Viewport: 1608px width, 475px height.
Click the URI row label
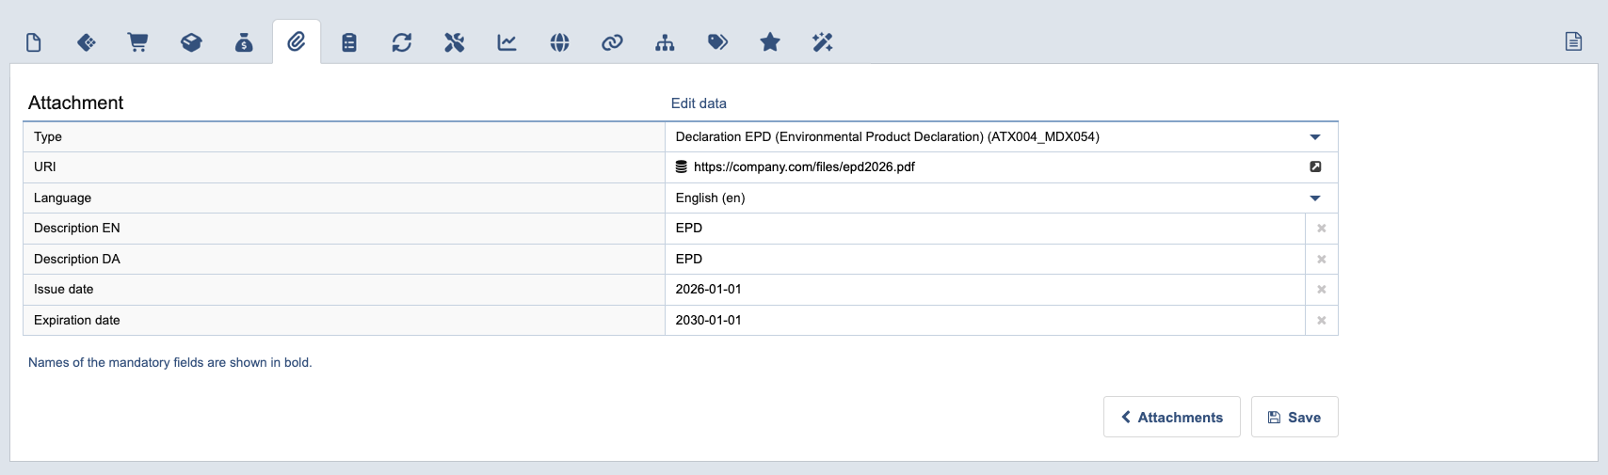tap(45, 166)
